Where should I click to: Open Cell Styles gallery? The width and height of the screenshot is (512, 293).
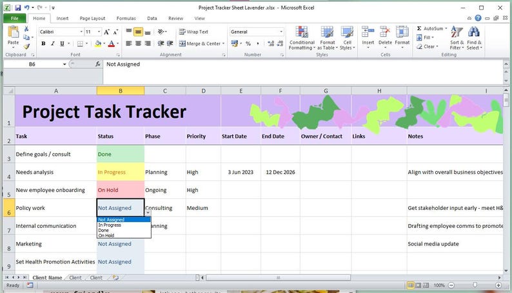point(347,38)
